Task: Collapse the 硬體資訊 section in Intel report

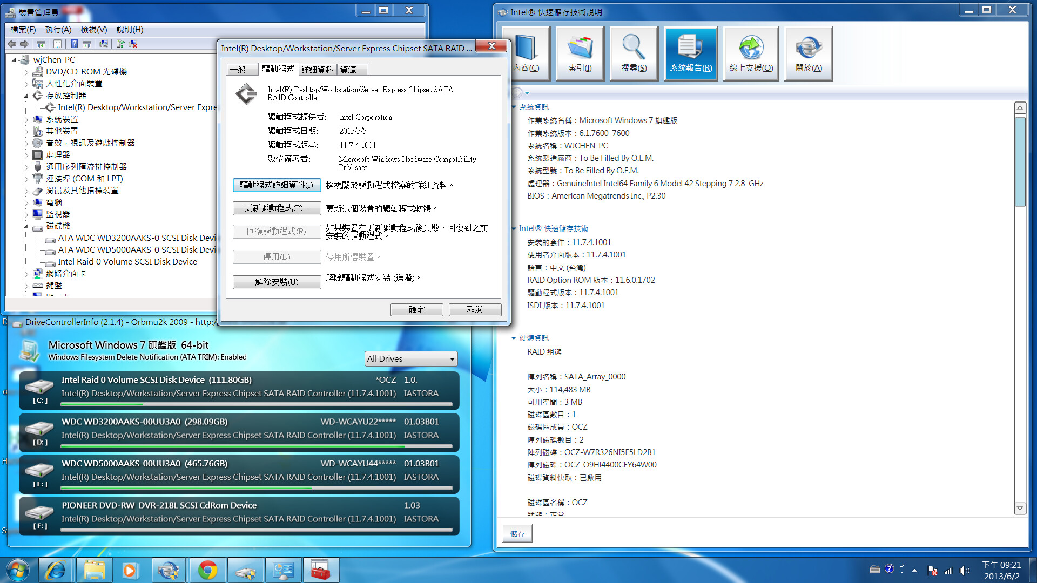Action: click(514, 338)
